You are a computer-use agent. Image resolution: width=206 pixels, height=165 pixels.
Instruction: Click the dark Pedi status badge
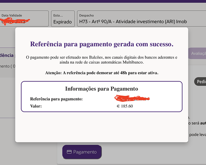click(200, 82)
